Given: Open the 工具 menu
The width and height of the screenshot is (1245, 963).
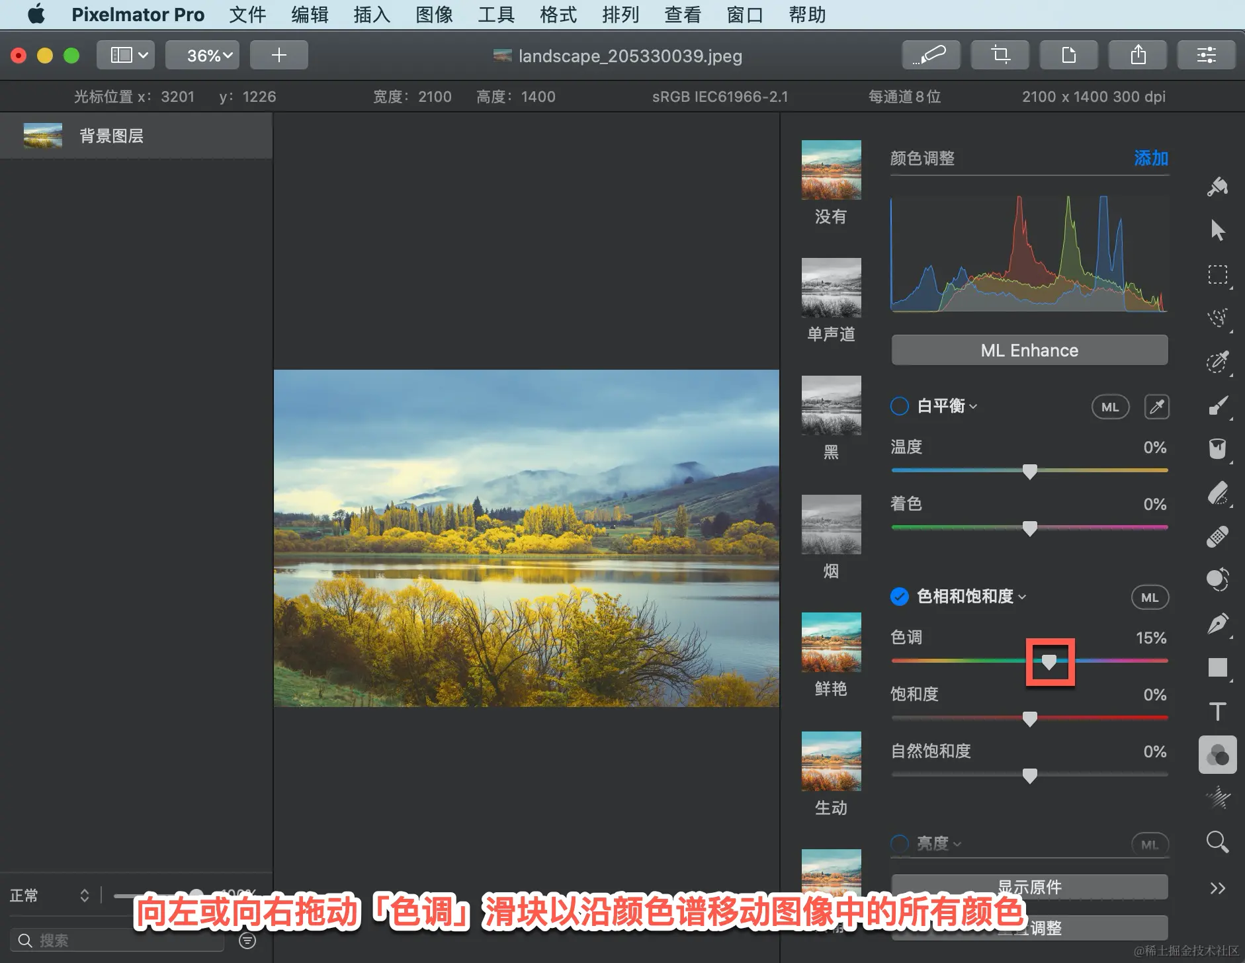Looking at the screenshot, I should [496, 15].
